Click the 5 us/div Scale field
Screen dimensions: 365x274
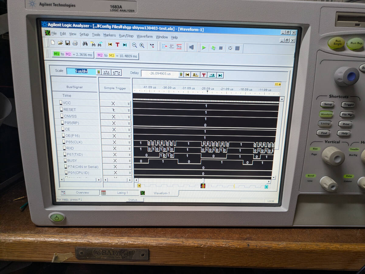pos(81,71)
